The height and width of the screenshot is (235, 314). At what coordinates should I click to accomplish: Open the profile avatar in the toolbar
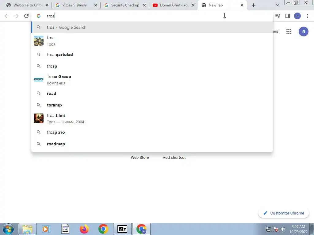point(297,16)
